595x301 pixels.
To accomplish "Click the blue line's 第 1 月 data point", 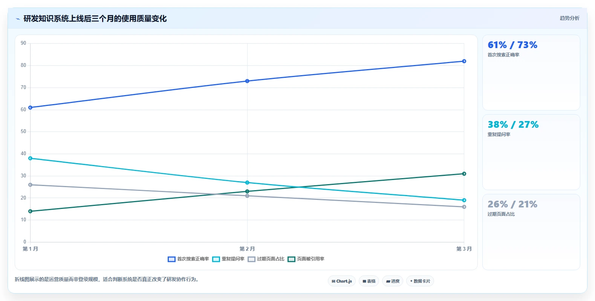I will click(x=31, y=107).
